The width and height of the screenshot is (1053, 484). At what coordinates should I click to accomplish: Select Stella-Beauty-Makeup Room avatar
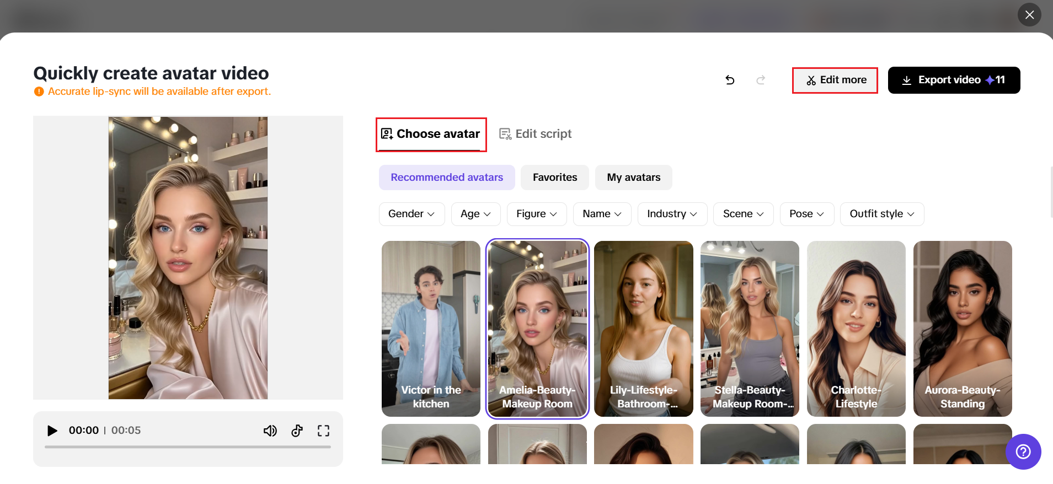[750, 329]
